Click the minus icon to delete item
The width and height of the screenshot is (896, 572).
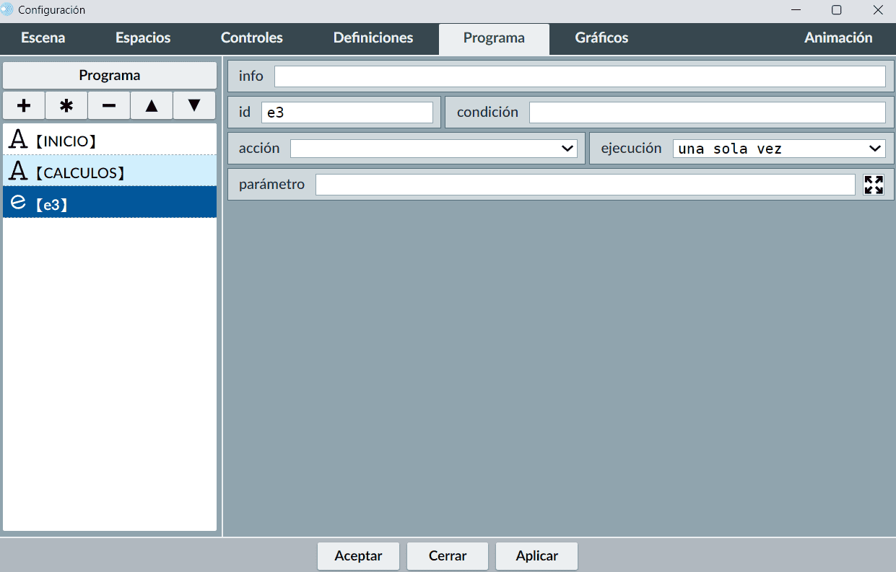[109, 105]
